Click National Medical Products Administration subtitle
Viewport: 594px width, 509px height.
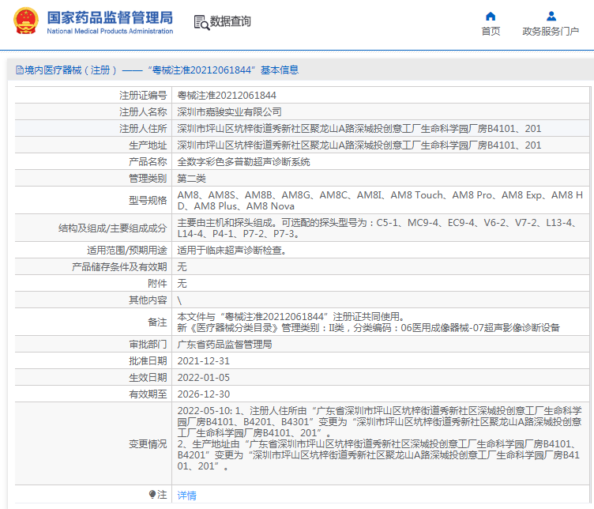click(110, 32)
